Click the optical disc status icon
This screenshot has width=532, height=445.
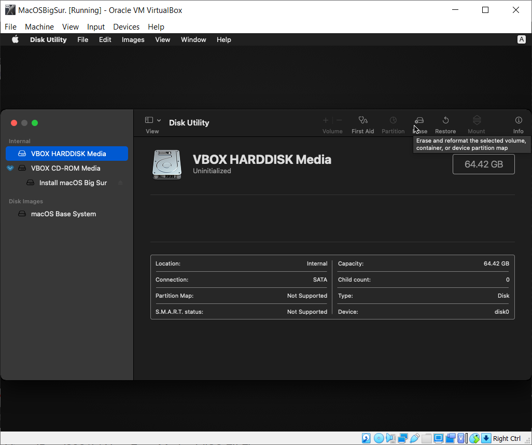click(x=379, y=438)
